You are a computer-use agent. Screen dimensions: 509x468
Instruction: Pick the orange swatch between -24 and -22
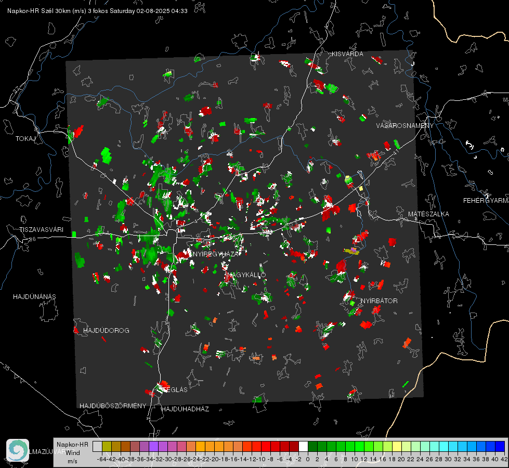tap(200, 446)
